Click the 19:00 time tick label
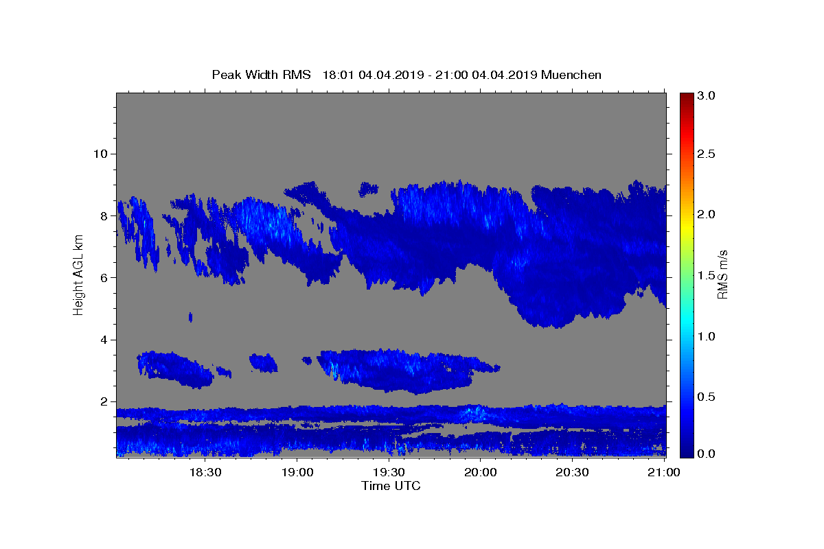Screen dimensions: 824x549 point(297,473)
